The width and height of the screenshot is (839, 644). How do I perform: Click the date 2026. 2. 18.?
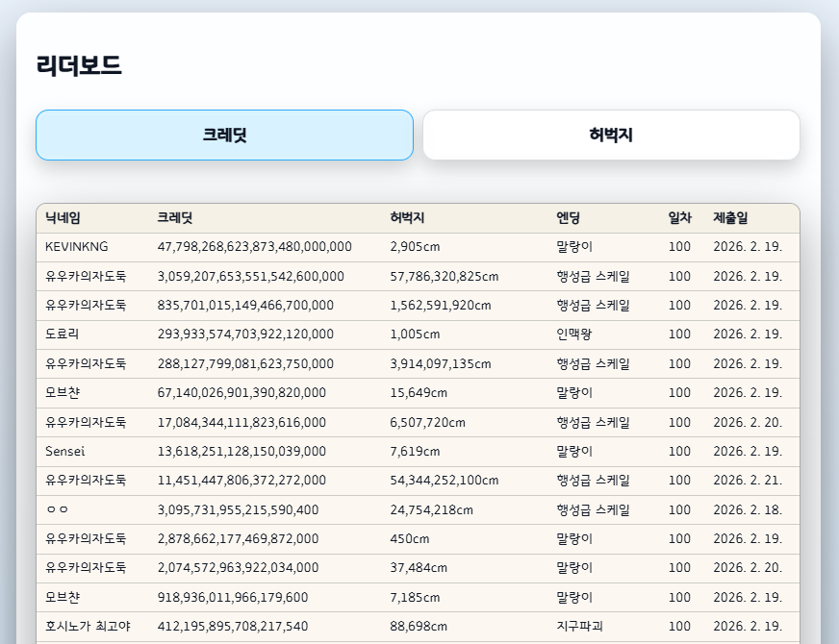tap(748, 509)
